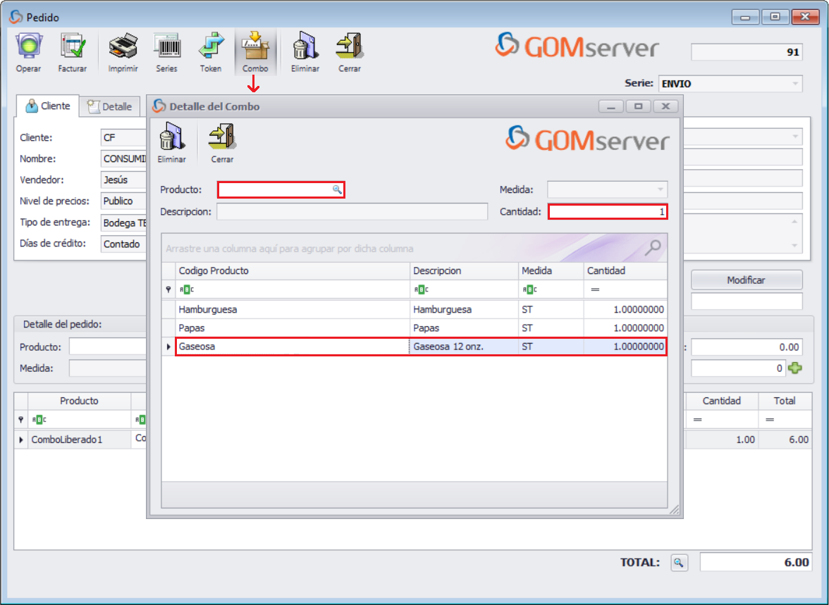Click Cerrar in the Detalle del Combo window
The image size is (829, 605).
pyautogui.click(x=221, y=141)
